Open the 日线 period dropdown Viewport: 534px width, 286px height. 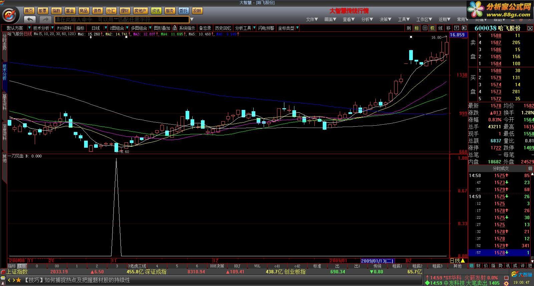(105, 28)
